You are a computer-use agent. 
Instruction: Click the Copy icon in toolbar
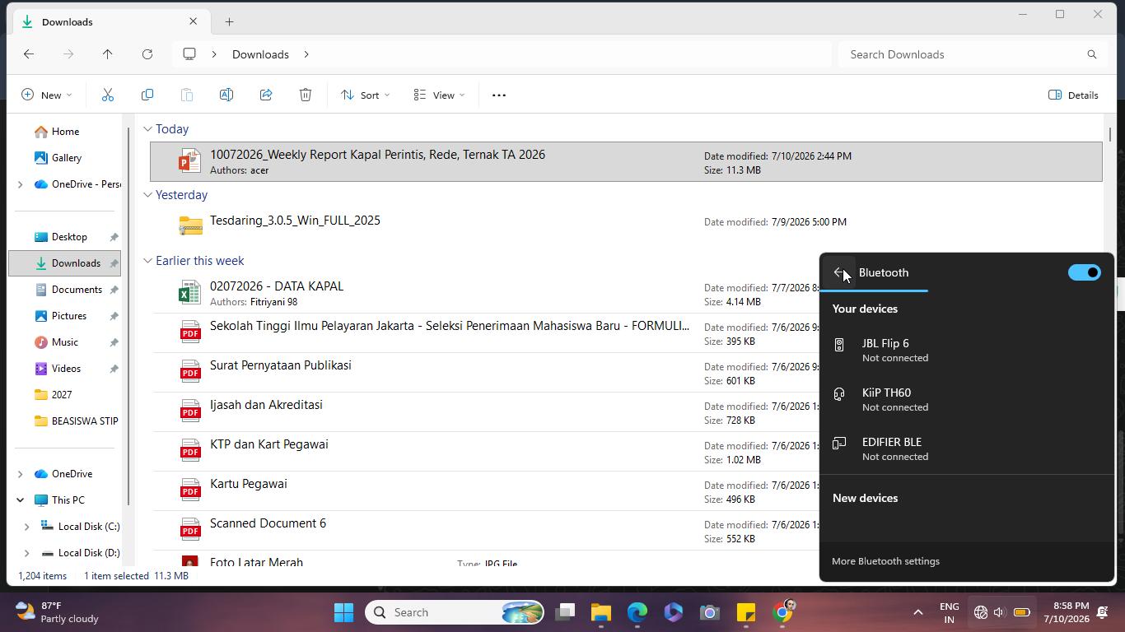tap(147, 95)
